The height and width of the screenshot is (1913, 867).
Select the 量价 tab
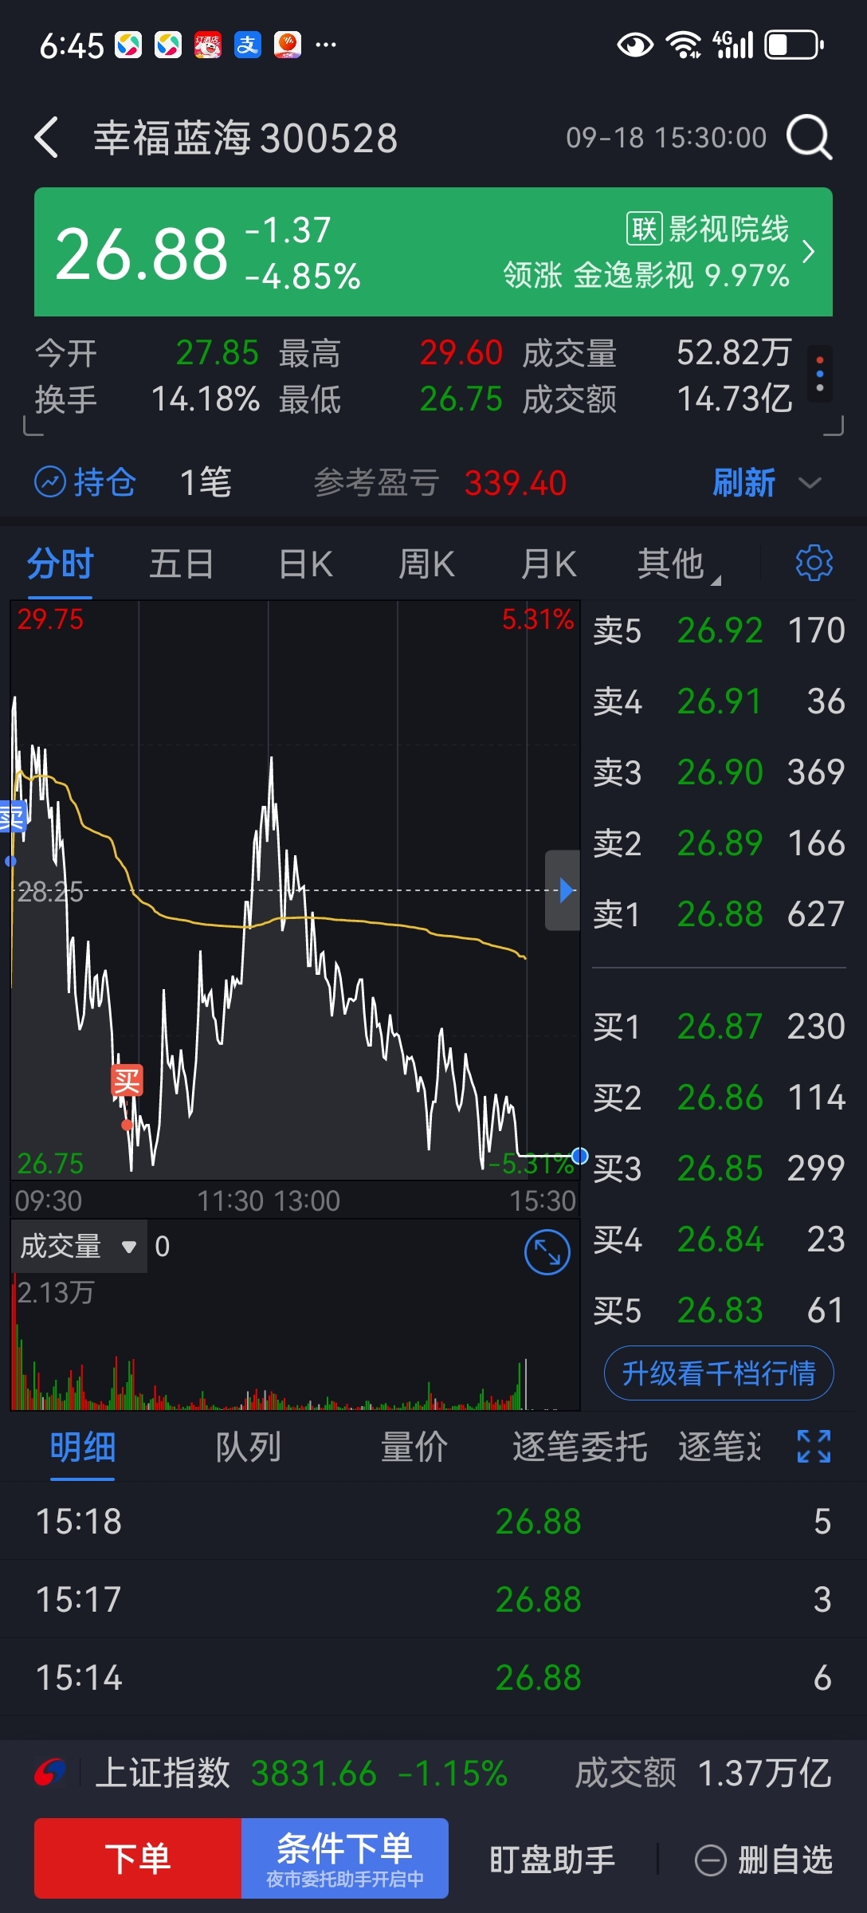414,1447
